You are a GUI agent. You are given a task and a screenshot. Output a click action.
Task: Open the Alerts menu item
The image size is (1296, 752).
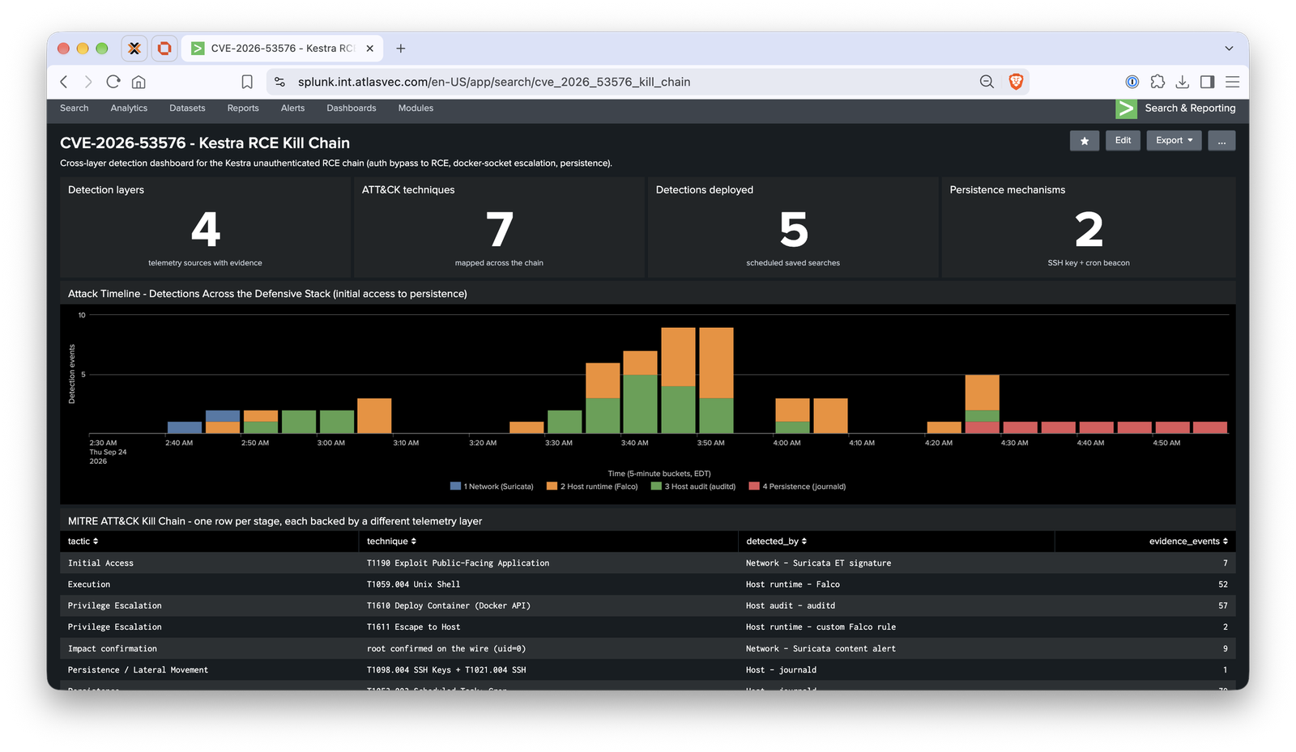click(292, 108)
